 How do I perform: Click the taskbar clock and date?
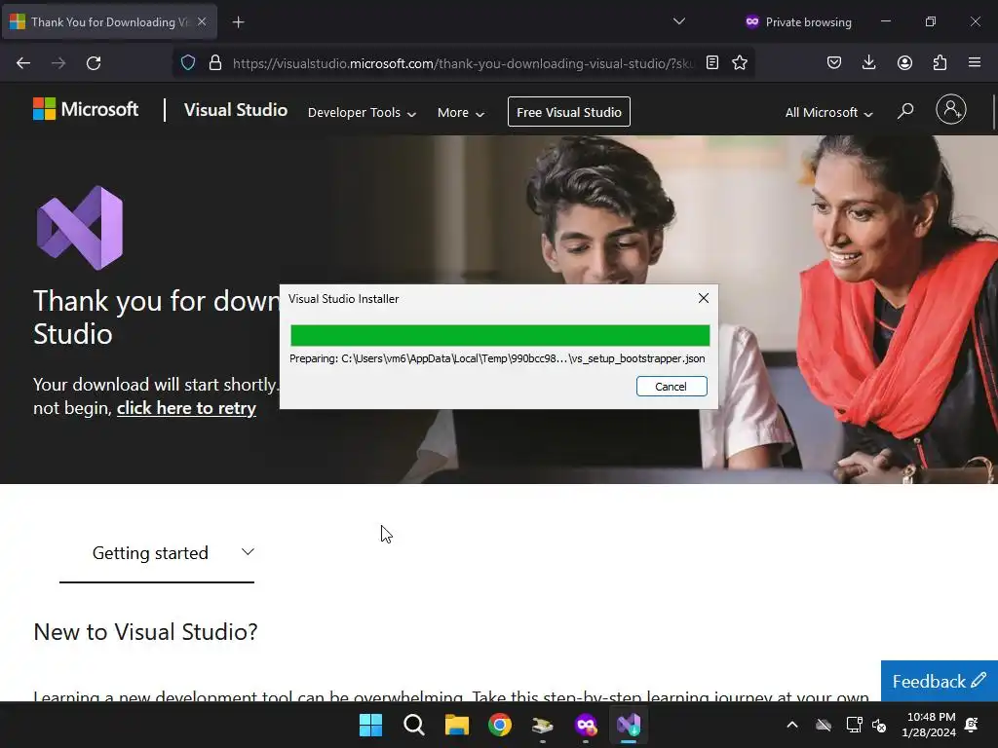(x=929, y=725)
